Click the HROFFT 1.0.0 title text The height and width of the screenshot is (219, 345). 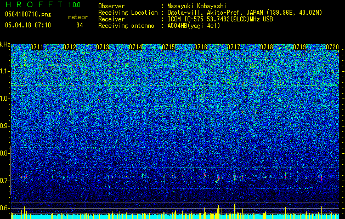point(43,4)
